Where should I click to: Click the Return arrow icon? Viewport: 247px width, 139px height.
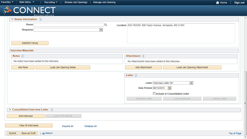point(44,134)
